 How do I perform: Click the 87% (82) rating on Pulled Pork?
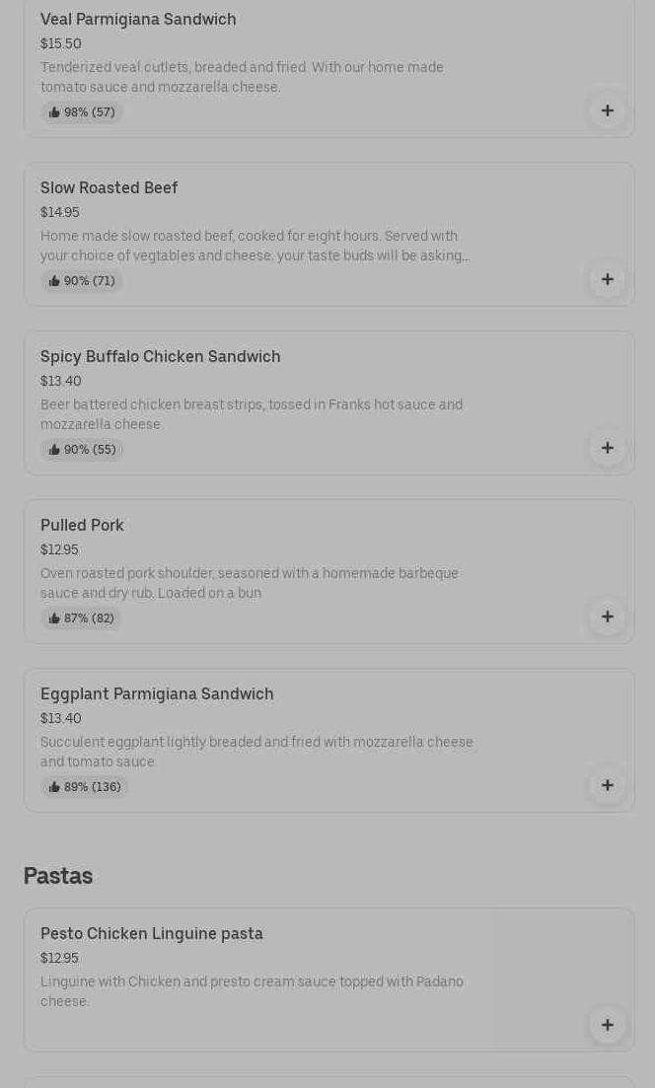(x=82, y=618)
